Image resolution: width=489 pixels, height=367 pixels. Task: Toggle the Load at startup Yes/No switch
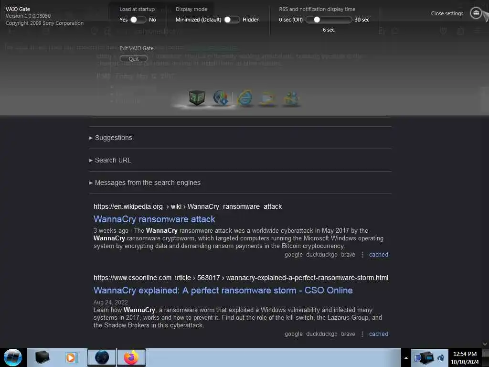point(138,20)
